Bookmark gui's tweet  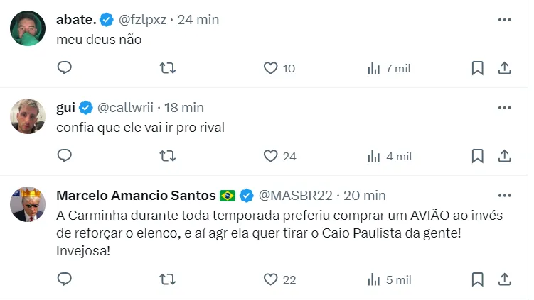(478, 156)
